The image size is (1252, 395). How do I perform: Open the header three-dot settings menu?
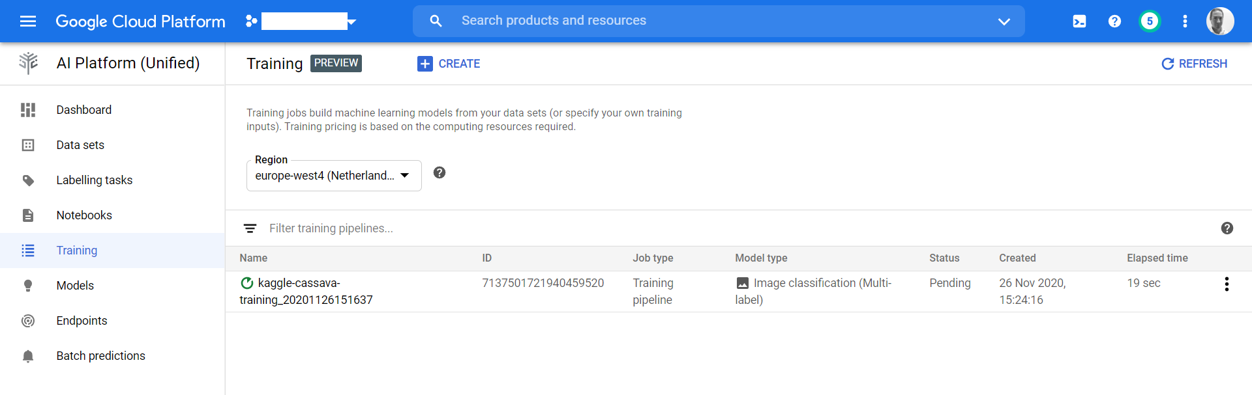(x=1185, y=21)
